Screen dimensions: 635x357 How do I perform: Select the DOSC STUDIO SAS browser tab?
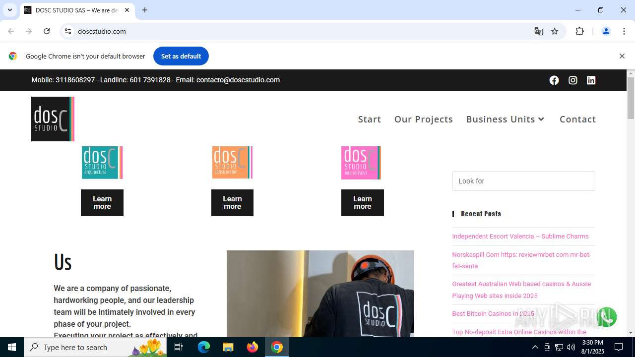[x=77, y=10]
